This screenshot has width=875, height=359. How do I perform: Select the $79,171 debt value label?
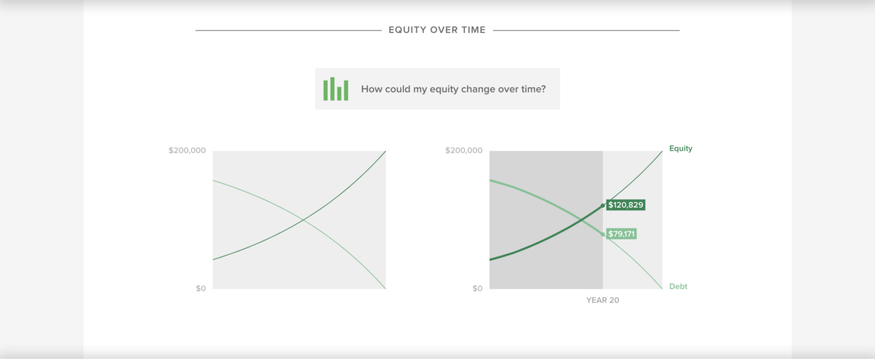[622, 234]
